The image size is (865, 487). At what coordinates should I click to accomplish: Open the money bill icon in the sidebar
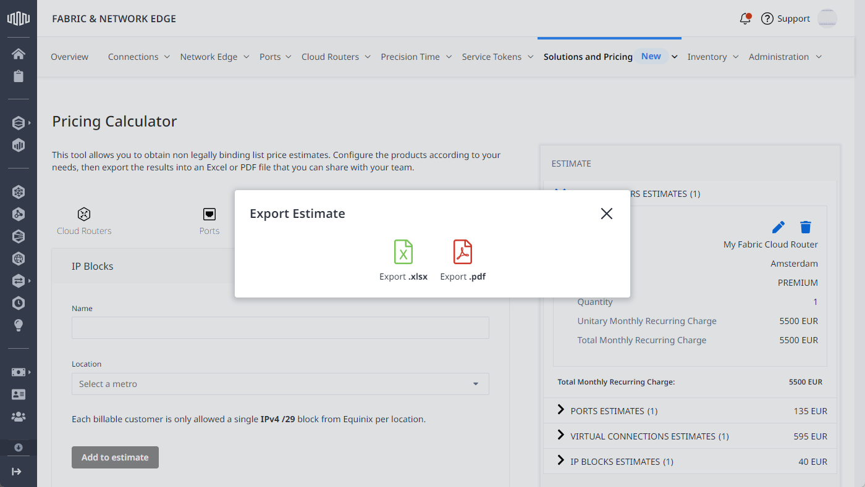[x=19, y=372]
